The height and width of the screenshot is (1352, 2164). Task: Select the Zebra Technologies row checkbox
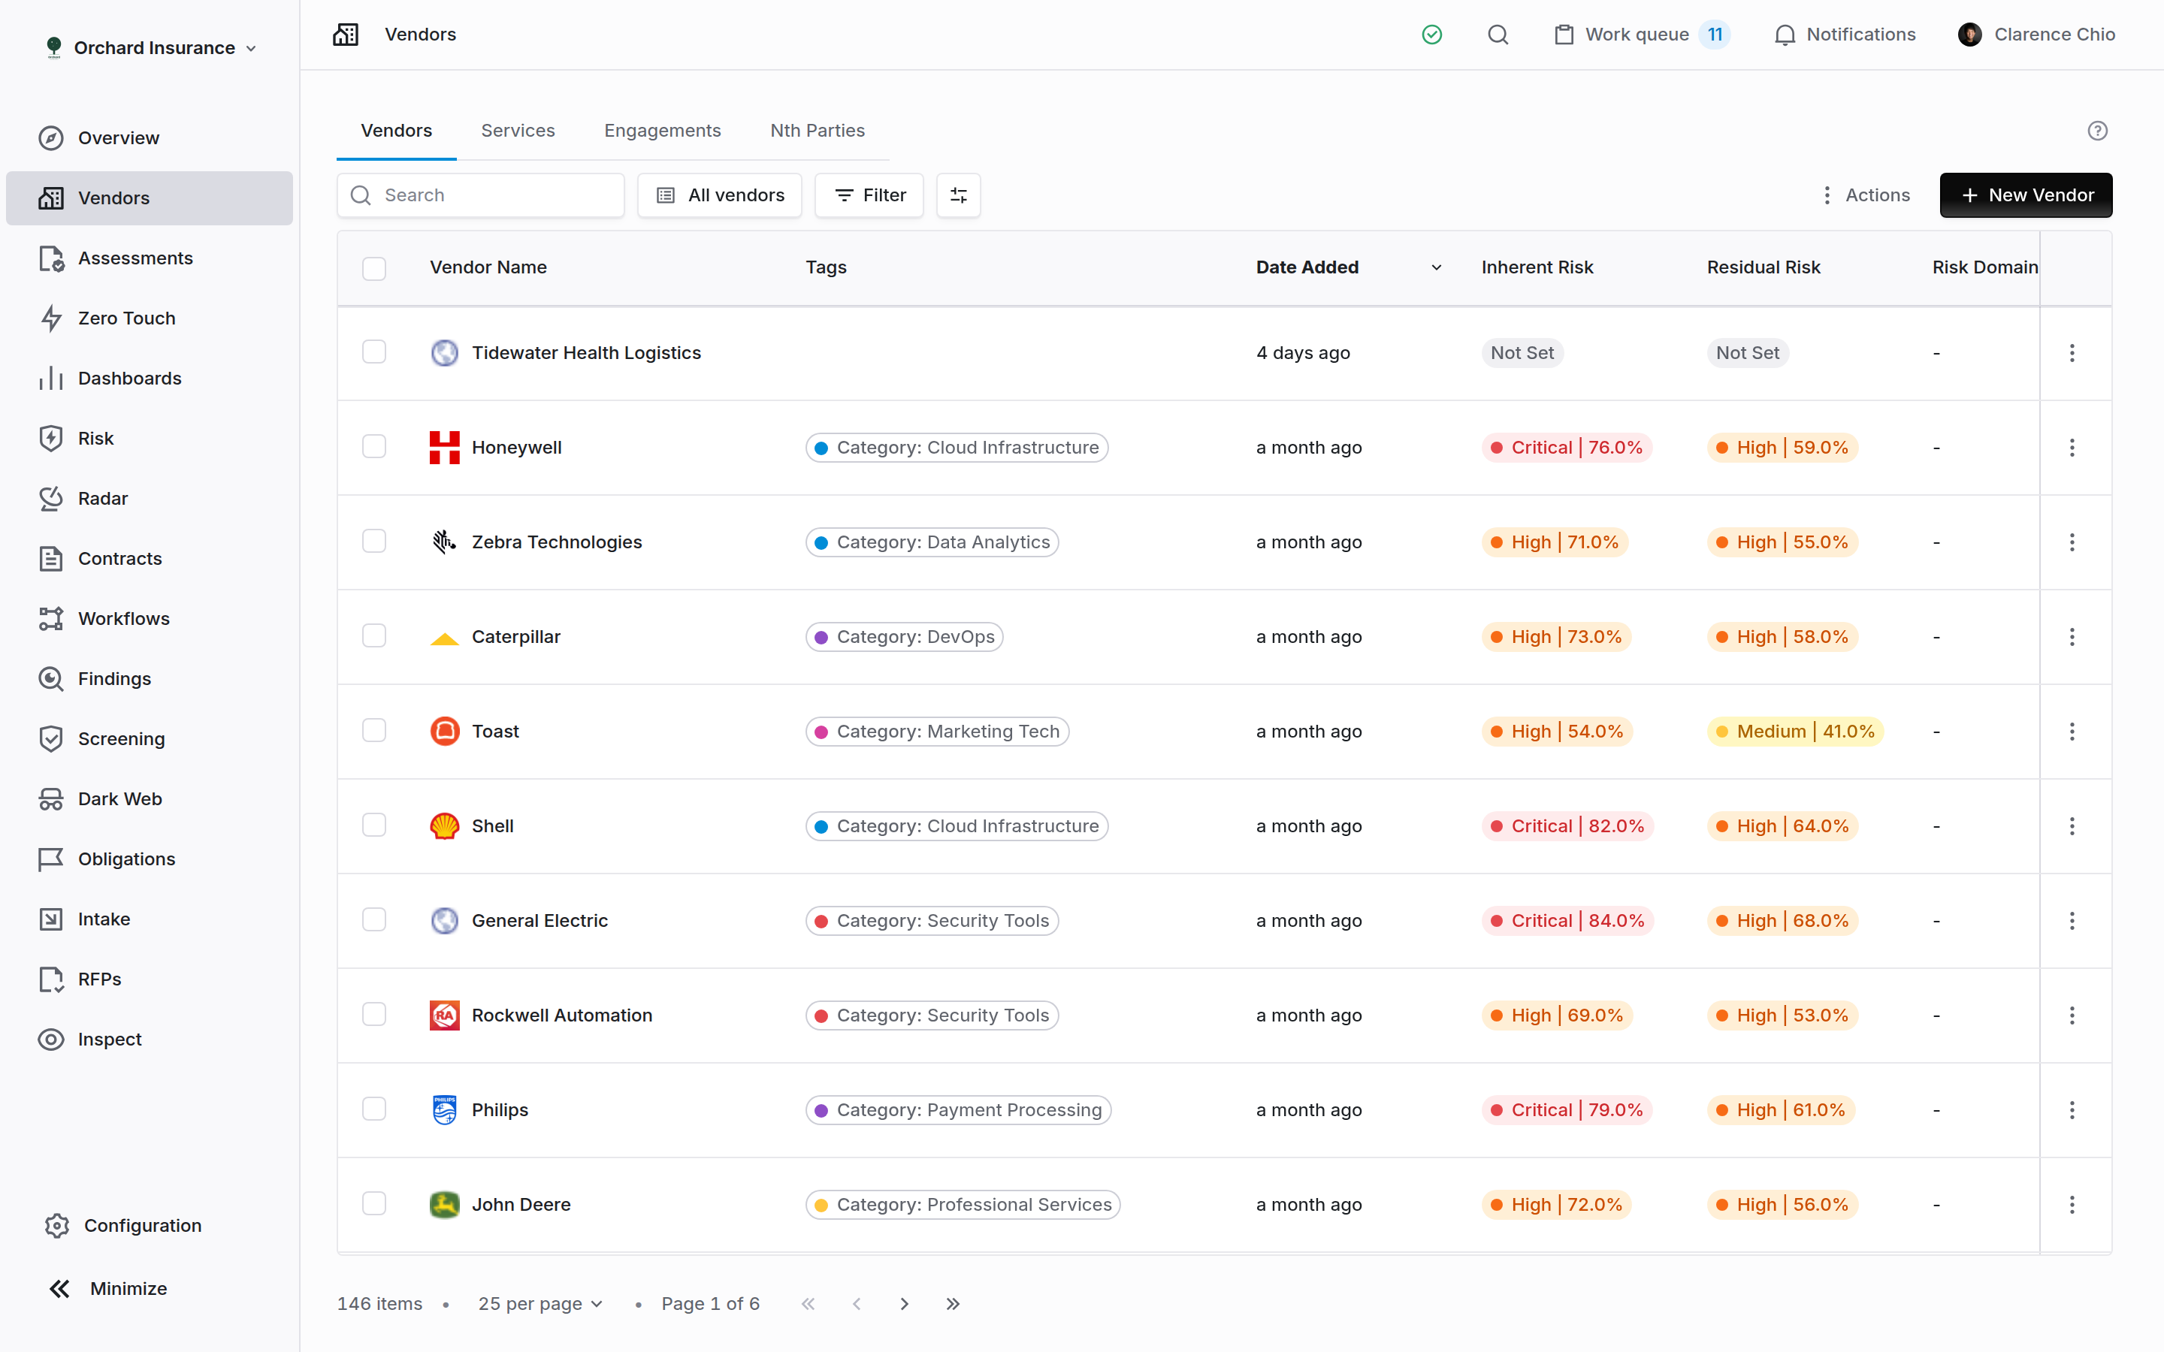(373, 542)
